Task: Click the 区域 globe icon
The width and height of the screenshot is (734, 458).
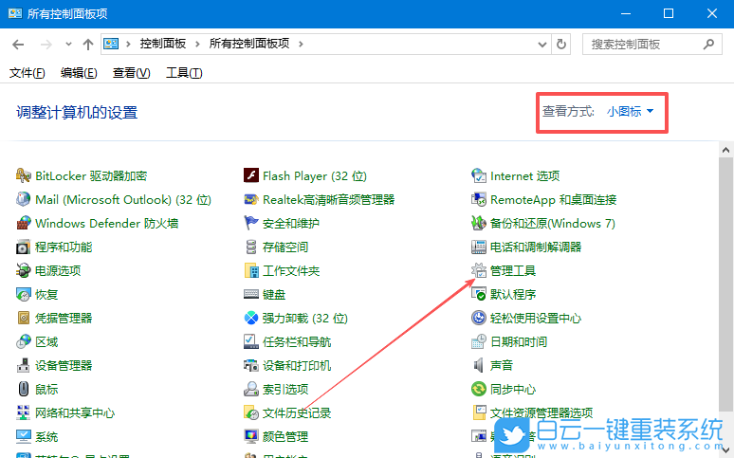Action: tap(24, 342)
